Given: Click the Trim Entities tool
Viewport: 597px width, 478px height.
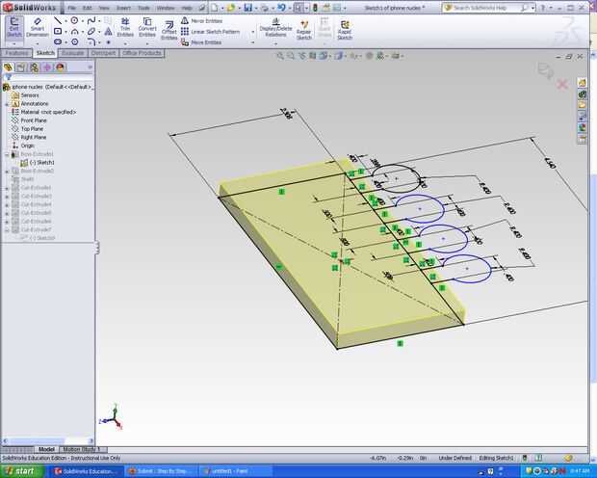Looking at the screenshot, I should pos(125,27).
